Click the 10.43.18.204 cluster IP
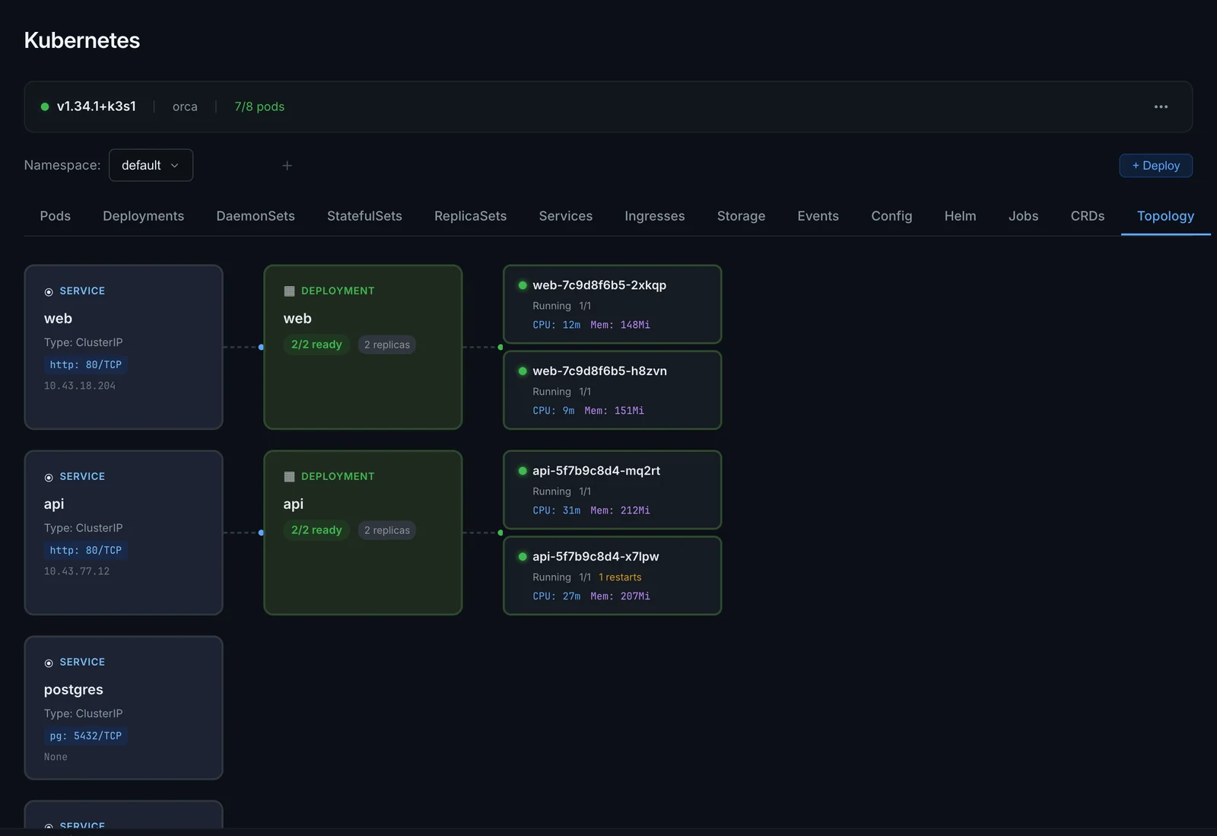 coord(80,386)
